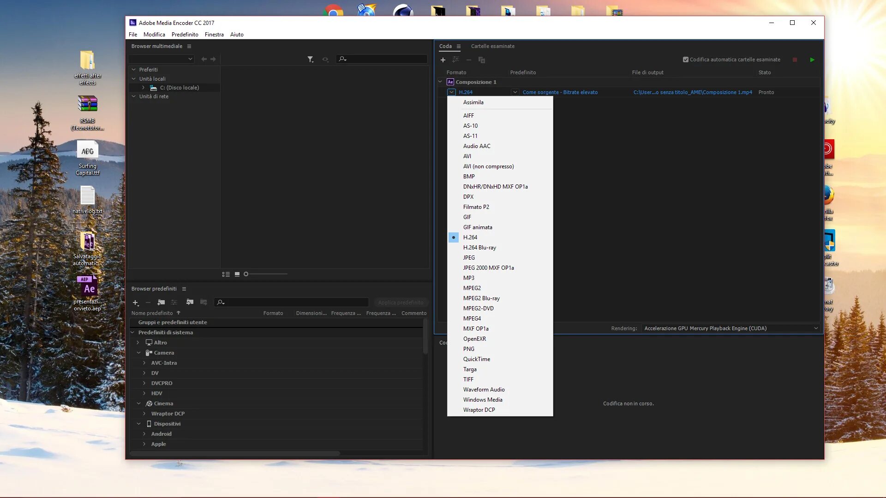The image size is (886, 498).
Task: Open nativelog.txt on desktop
Action: click(x=87, y=200)
